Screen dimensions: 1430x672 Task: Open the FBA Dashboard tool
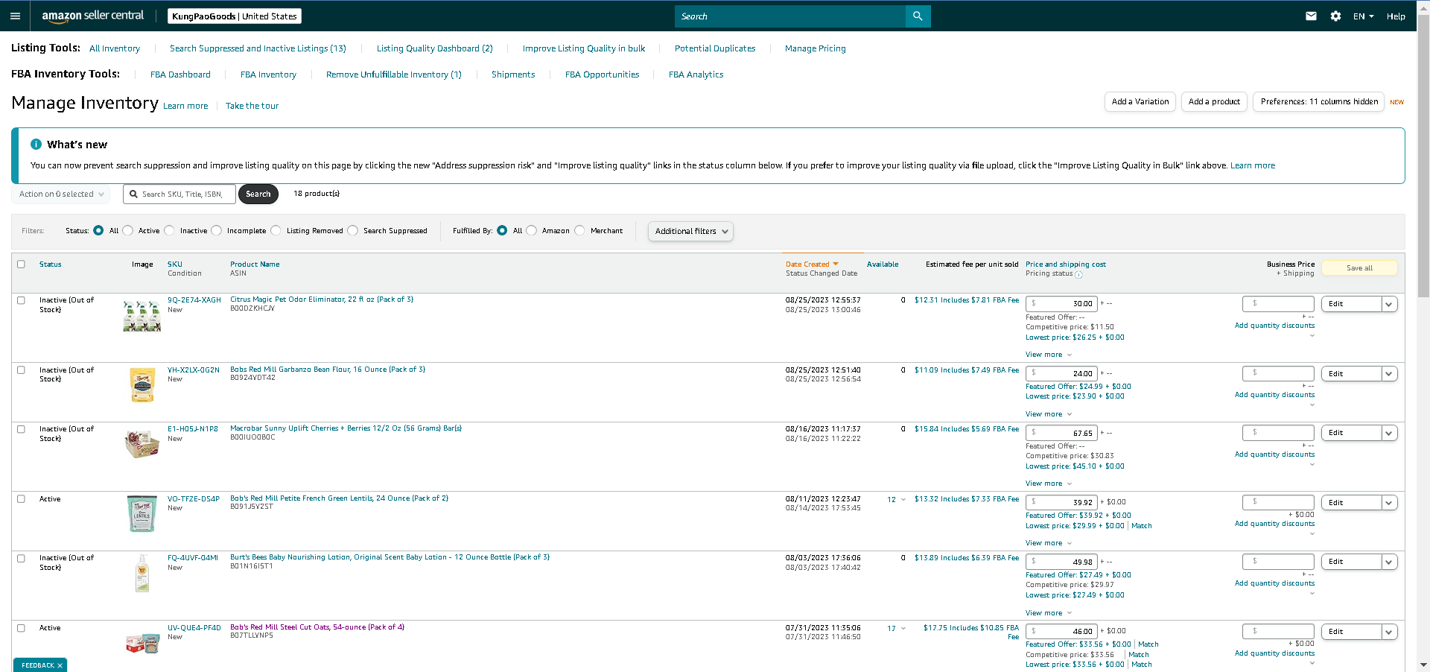[x=180, y=75]
